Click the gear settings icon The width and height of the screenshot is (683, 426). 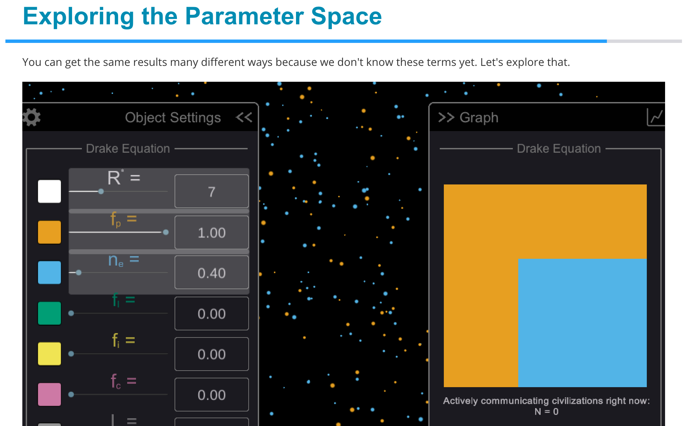(31, 117)
